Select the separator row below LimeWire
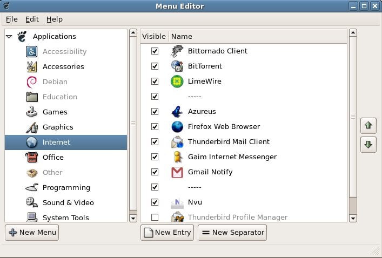382x258 pixels. (244, 97)
